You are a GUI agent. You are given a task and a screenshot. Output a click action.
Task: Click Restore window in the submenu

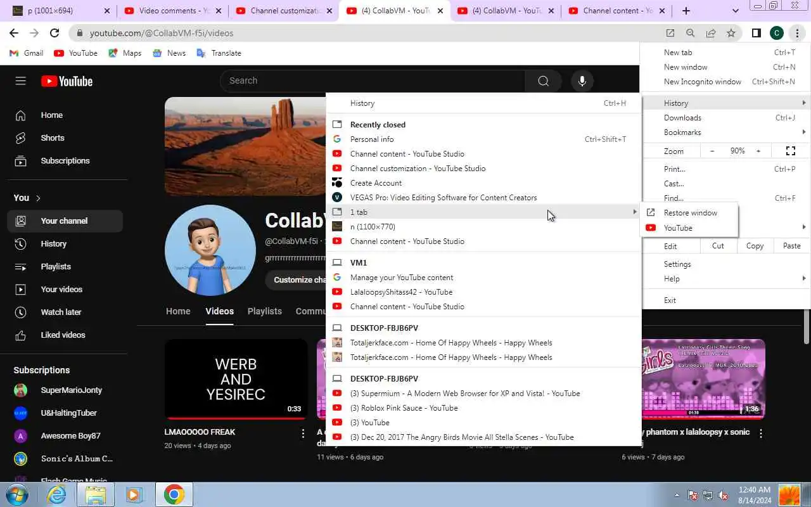[x=689, y=213]
